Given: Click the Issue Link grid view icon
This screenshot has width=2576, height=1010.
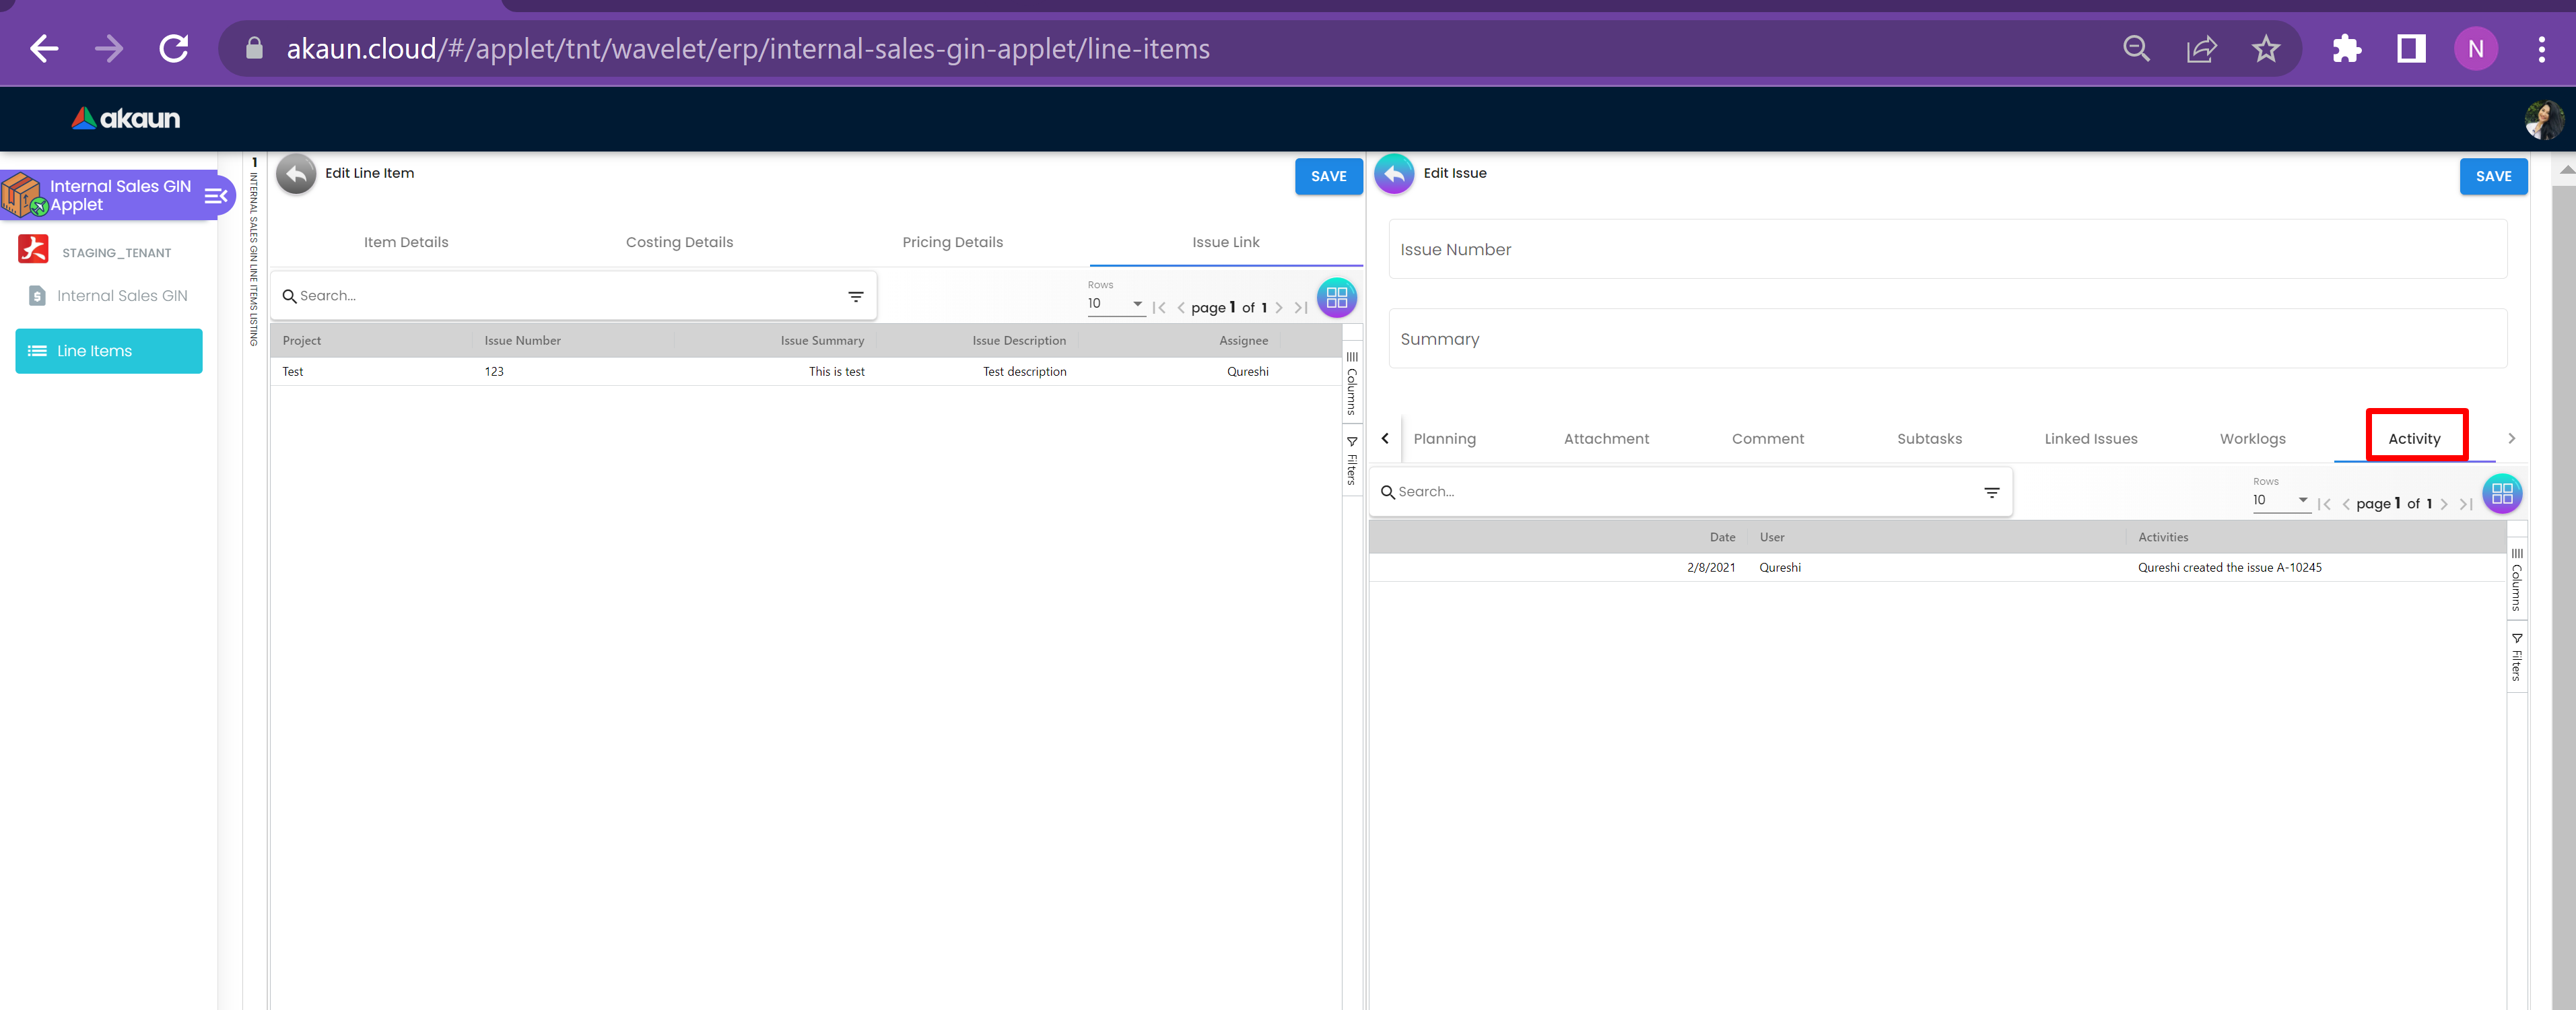Looking at the screenshot, I should pos(1336,298).
